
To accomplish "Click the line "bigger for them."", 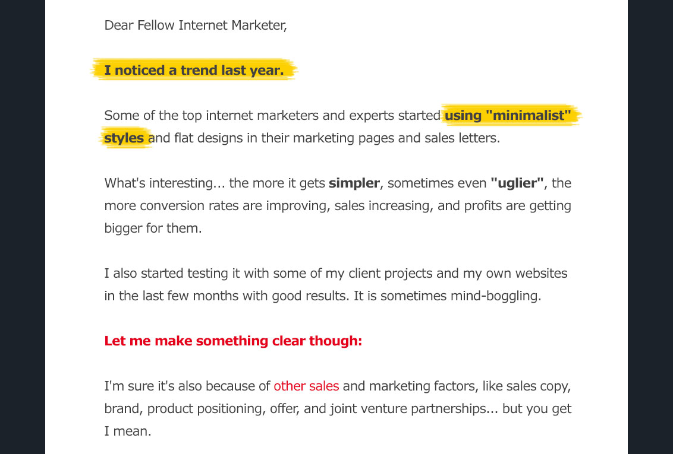I will [153, 228].
